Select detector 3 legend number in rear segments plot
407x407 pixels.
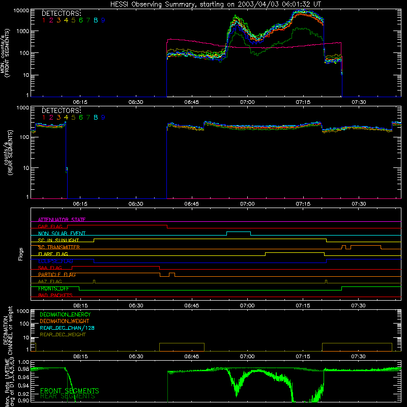coord(59,118)
